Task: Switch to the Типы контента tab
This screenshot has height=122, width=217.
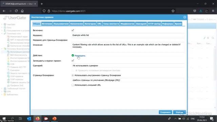Action: click(111, 24)
